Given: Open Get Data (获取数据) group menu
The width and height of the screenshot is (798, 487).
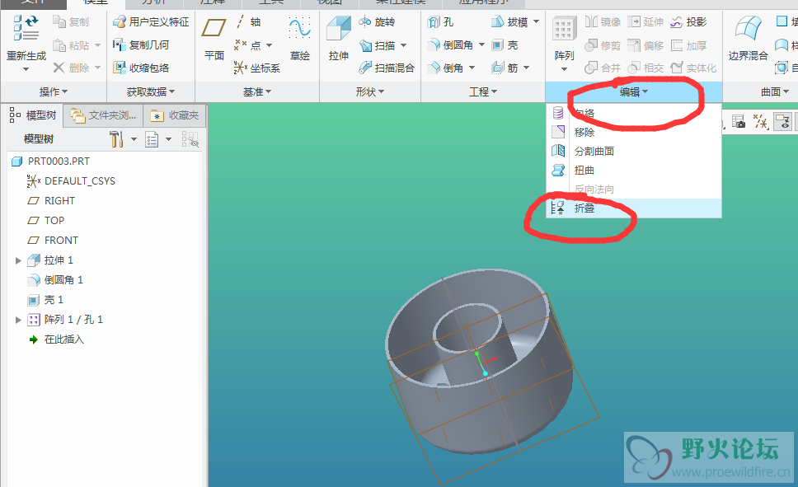Looking at the screenshot, I should [x=151, y=91].
